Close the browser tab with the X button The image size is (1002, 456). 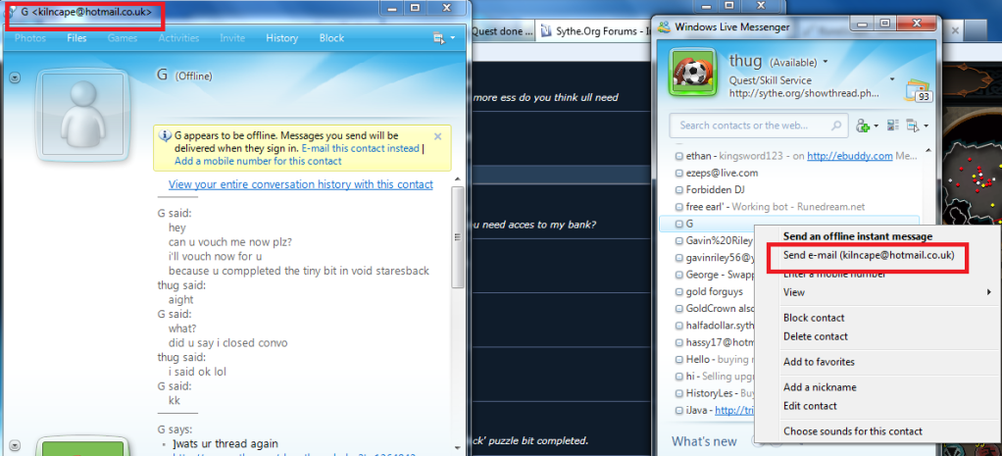(x=955, y=30)
